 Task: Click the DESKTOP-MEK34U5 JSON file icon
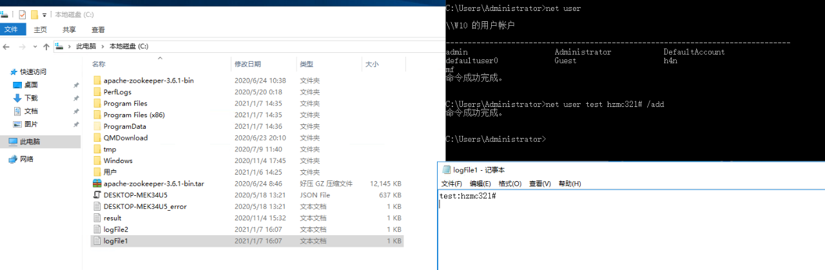point(97,195)
